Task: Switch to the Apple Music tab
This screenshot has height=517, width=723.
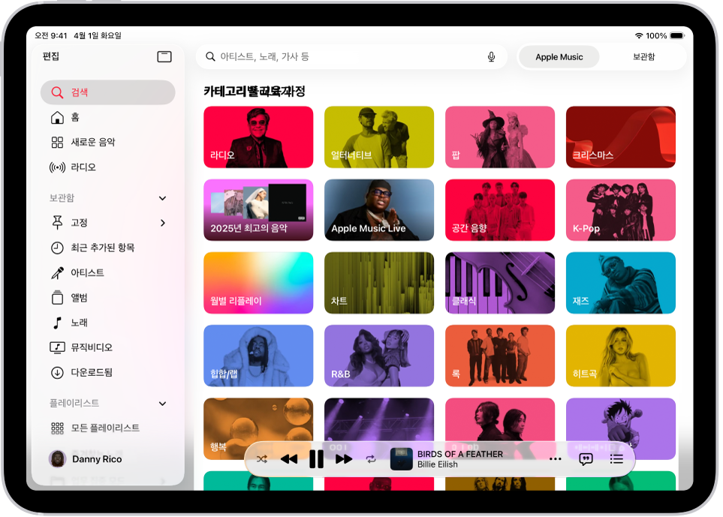Action: point(559,57)
